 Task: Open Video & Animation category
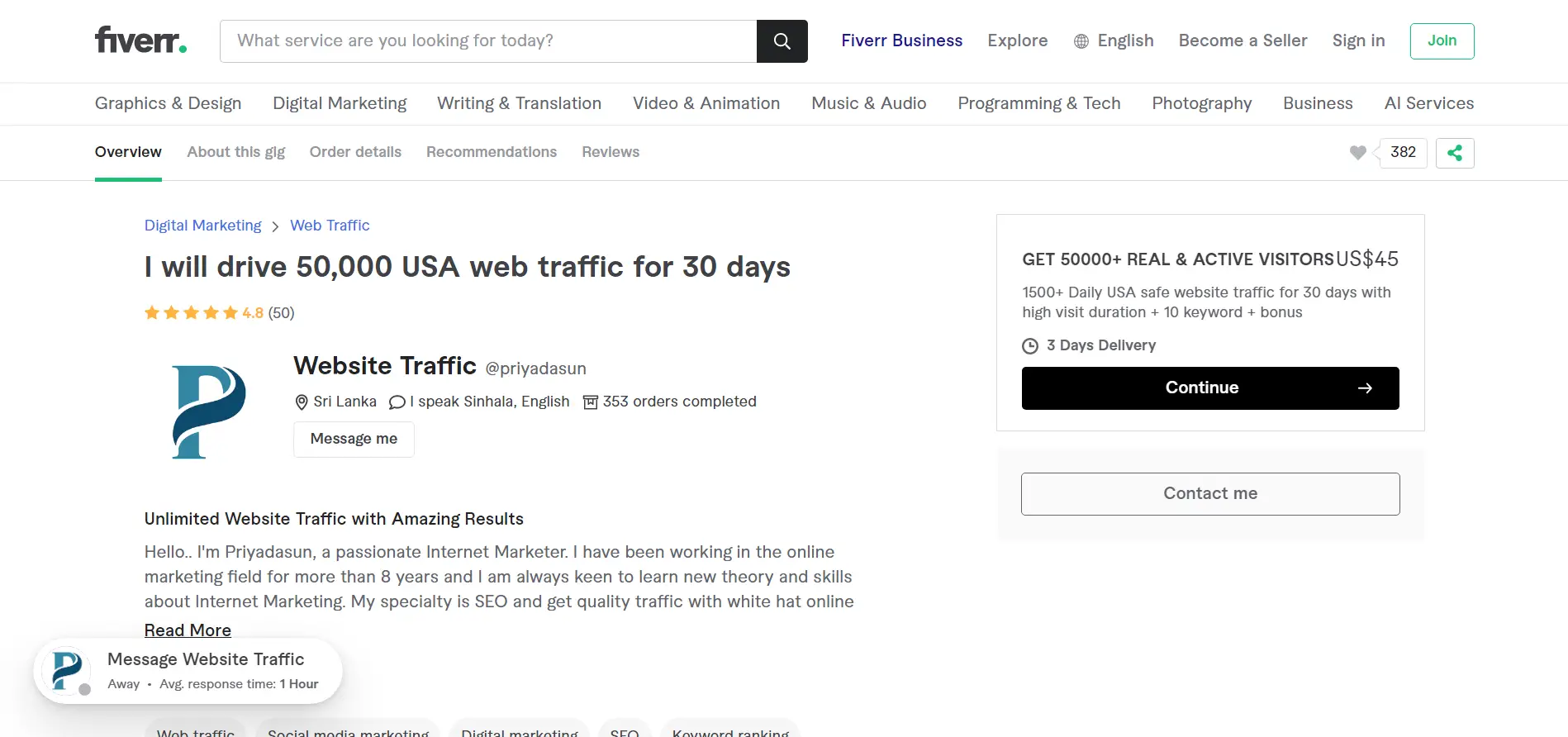[706, 103]
